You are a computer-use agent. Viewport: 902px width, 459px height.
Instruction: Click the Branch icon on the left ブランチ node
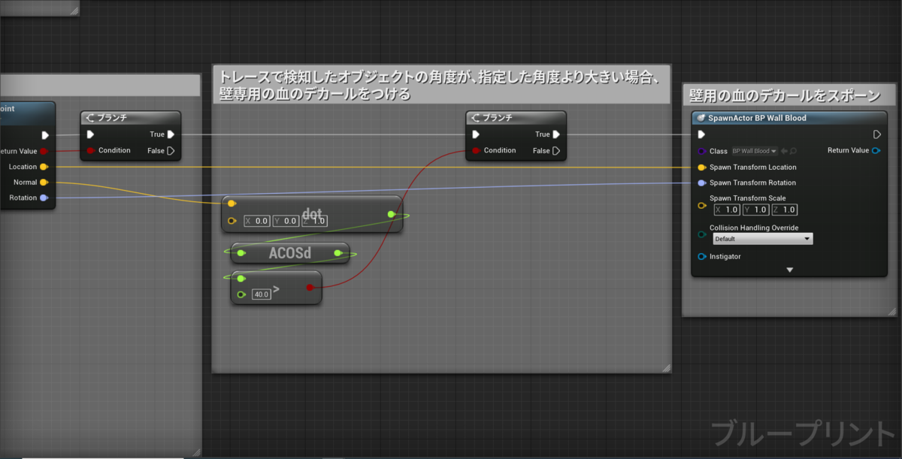point(89,117)
